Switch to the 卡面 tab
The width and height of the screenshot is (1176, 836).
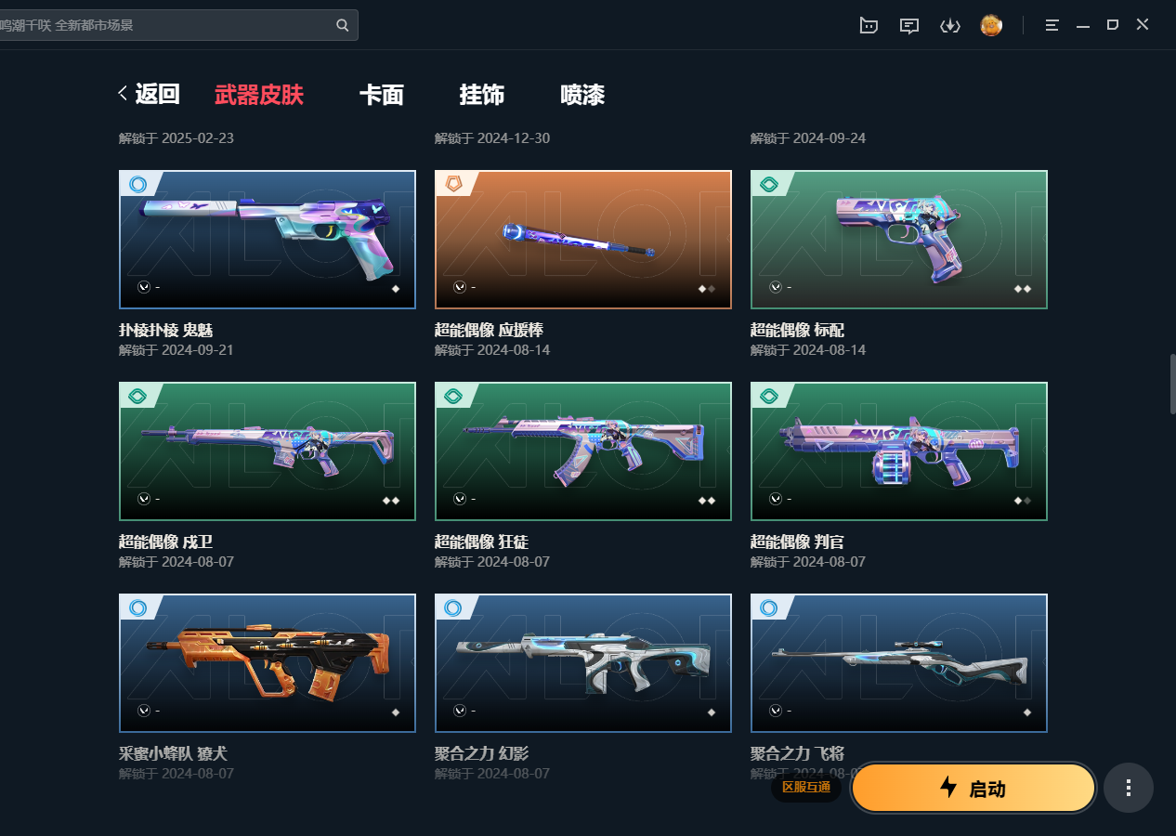(382, 95)
